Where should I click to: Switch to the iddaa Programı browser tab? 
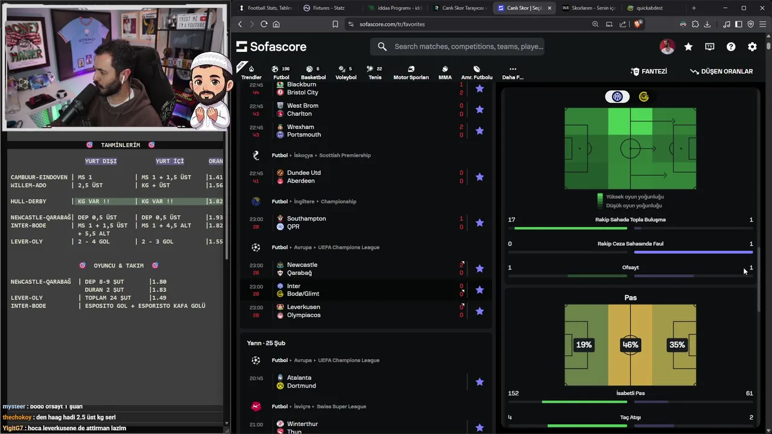point(394,8)
